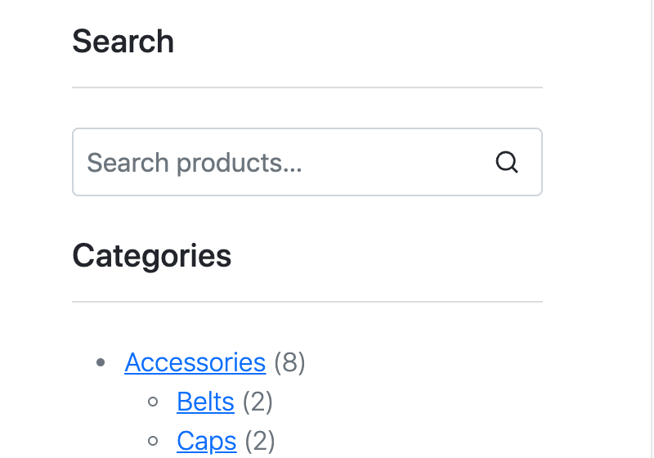This screenshot has width=654, height=458.
Task: Click the Categories widget heading
Action: coord(152,256)
